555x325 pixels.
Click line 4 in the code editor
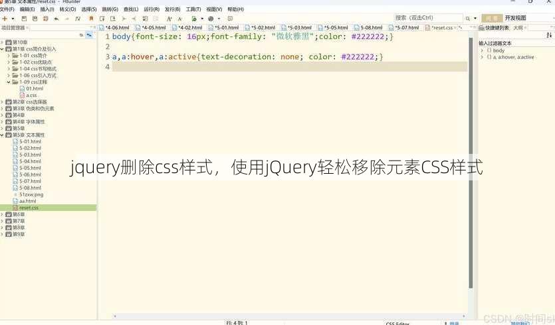click(x=290, y=67)
